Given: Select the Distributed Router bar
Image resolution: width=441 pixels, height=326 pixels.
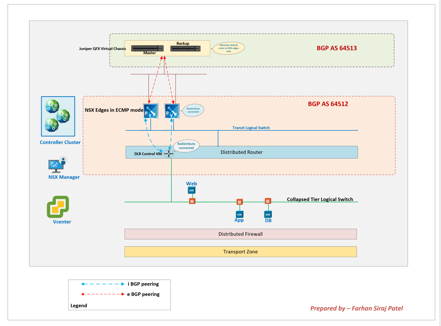Looking at the screenshot, I should (241, 152).
